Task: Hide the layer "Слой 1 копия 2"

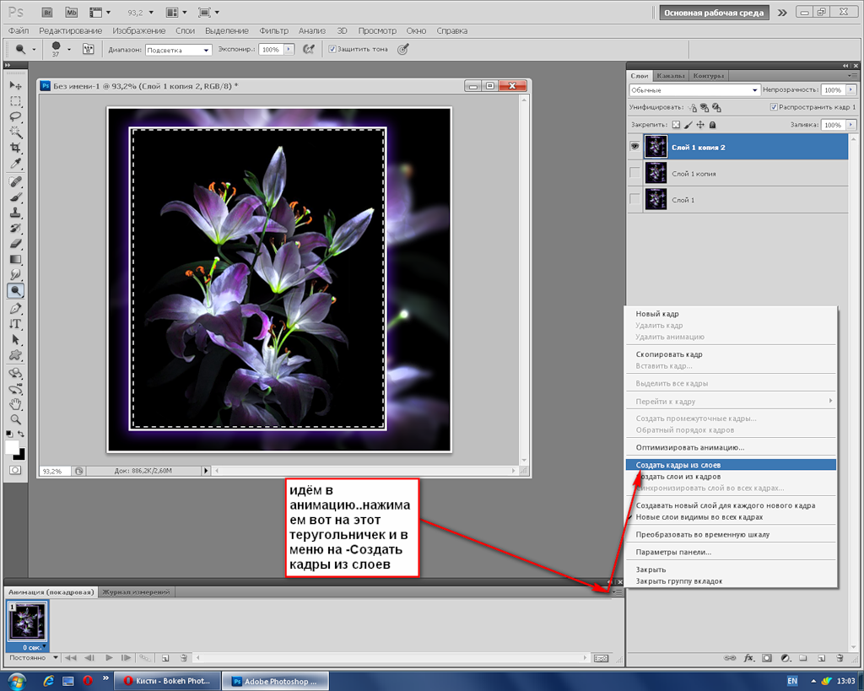Action: [634, 147]
